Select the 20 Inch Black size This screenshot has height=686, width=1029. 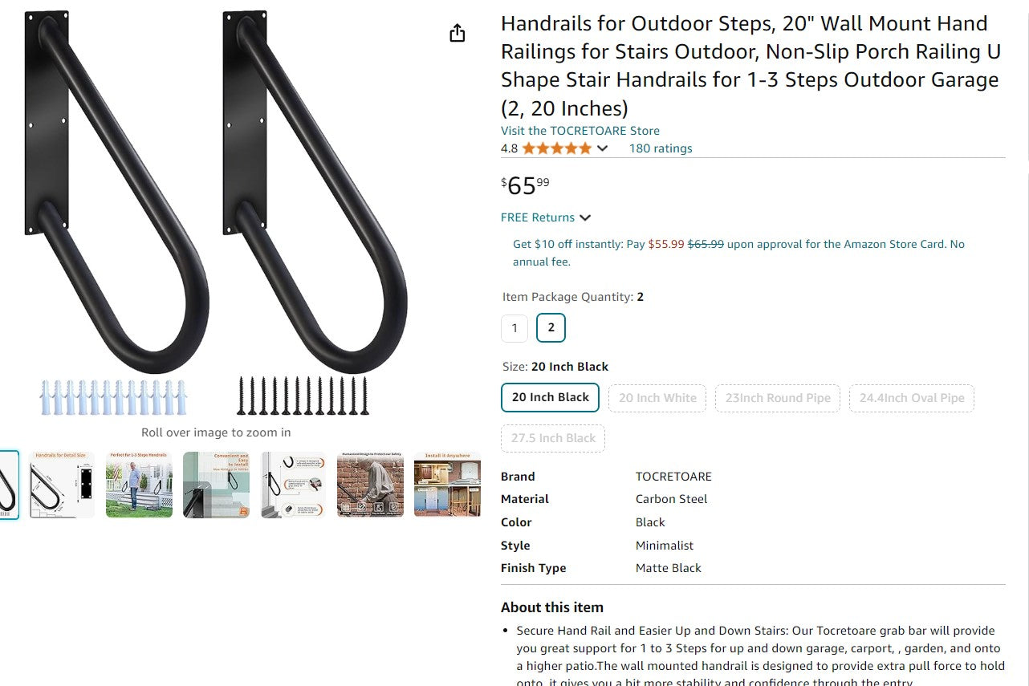click(x=551, y=398)
